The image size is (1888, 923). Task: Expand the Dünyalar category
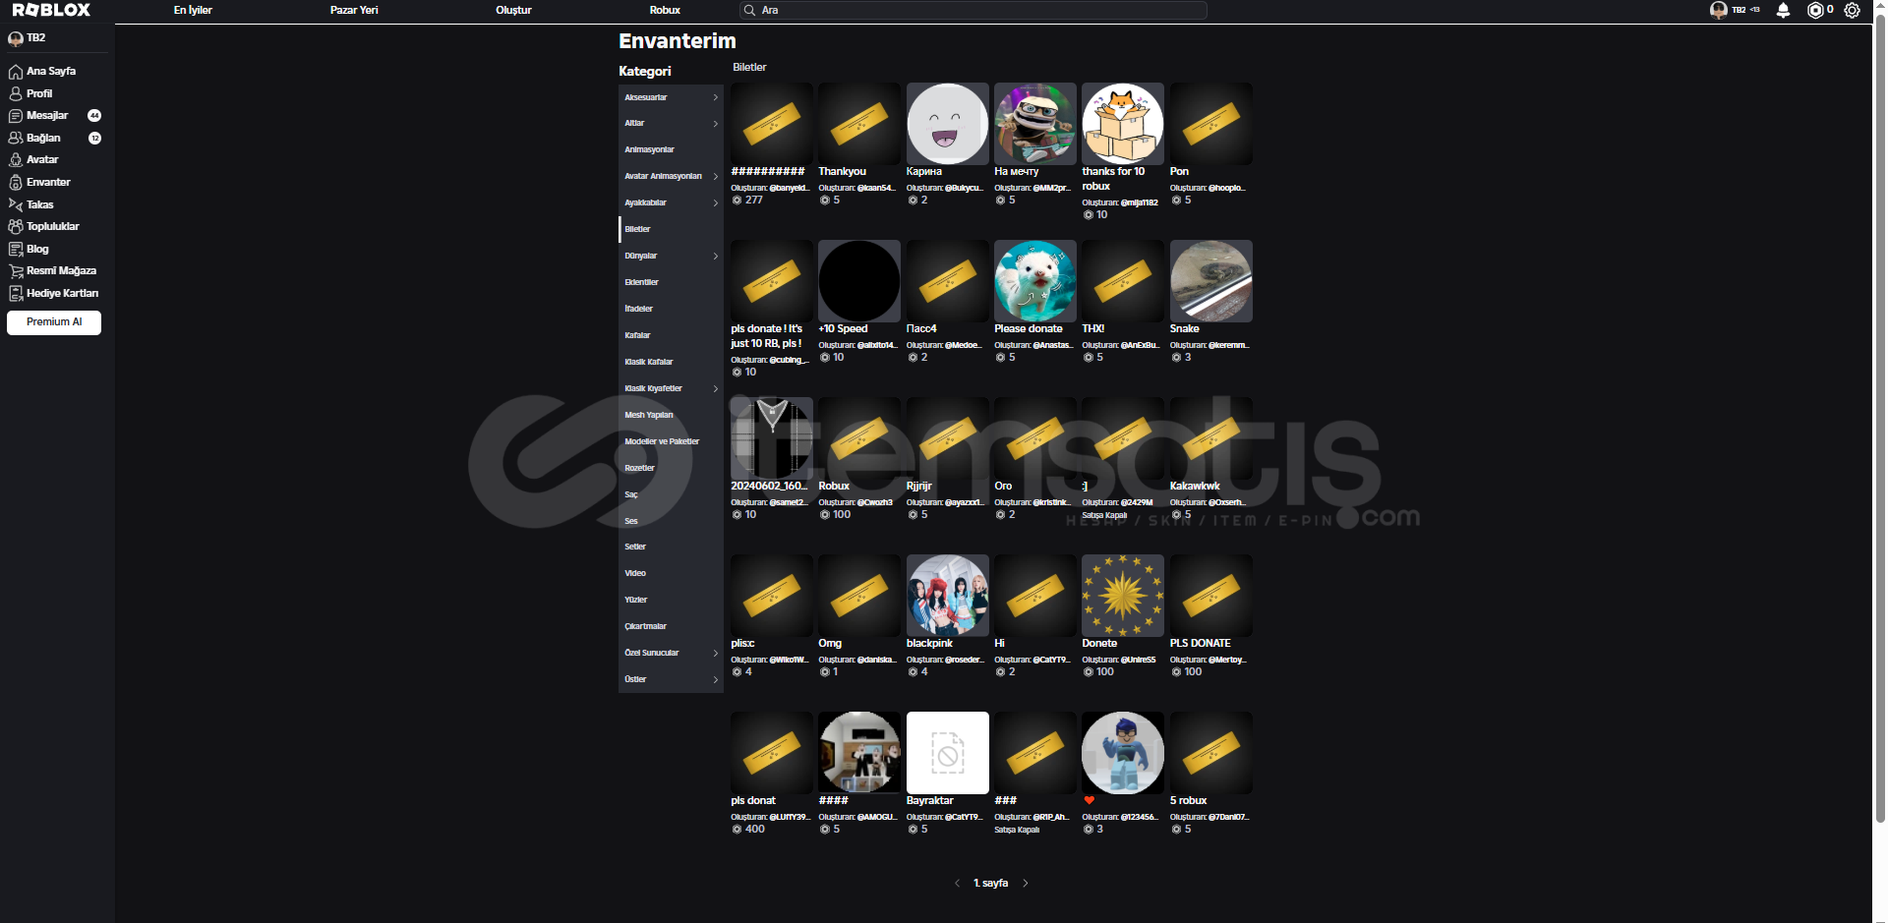671,257
